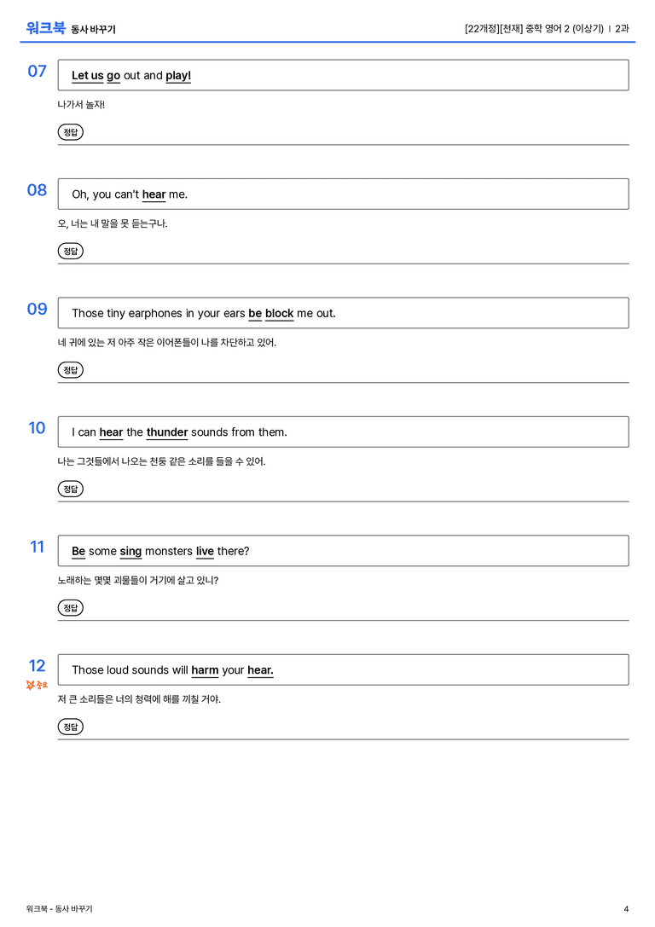Click the 정답 badge under question 11
Screen dimensions: 655x927
(70, 608)
